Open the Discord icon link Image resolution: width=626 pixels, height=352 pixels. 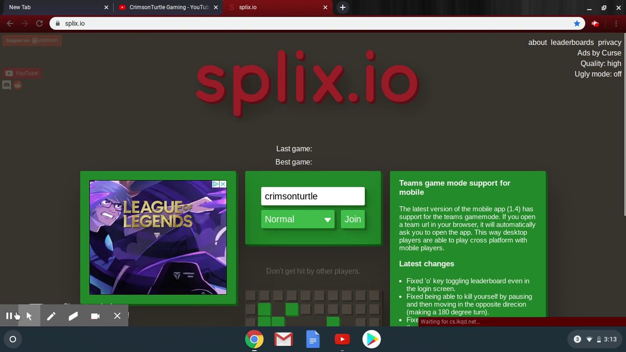(x=7, y=85)
